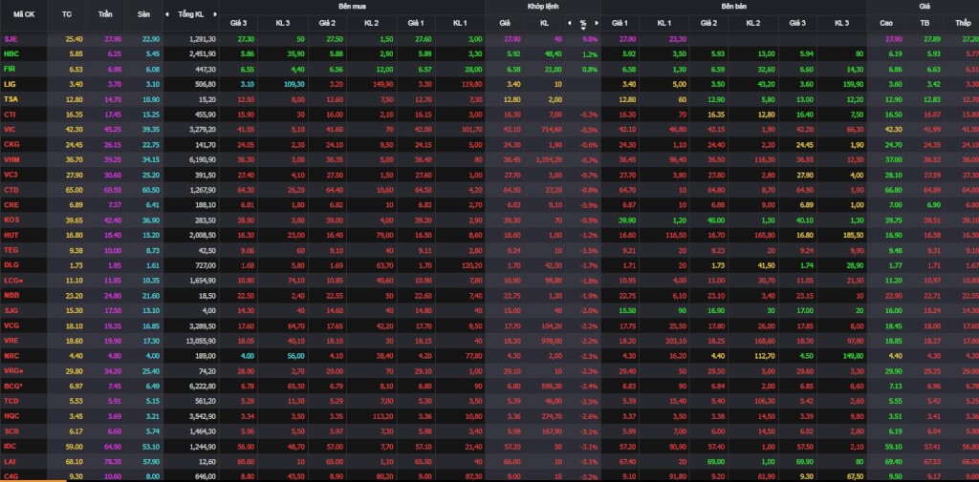This screenshot has height=482, width=979.
Task: Click the right arrow beside the % column header
Action: 597,23
